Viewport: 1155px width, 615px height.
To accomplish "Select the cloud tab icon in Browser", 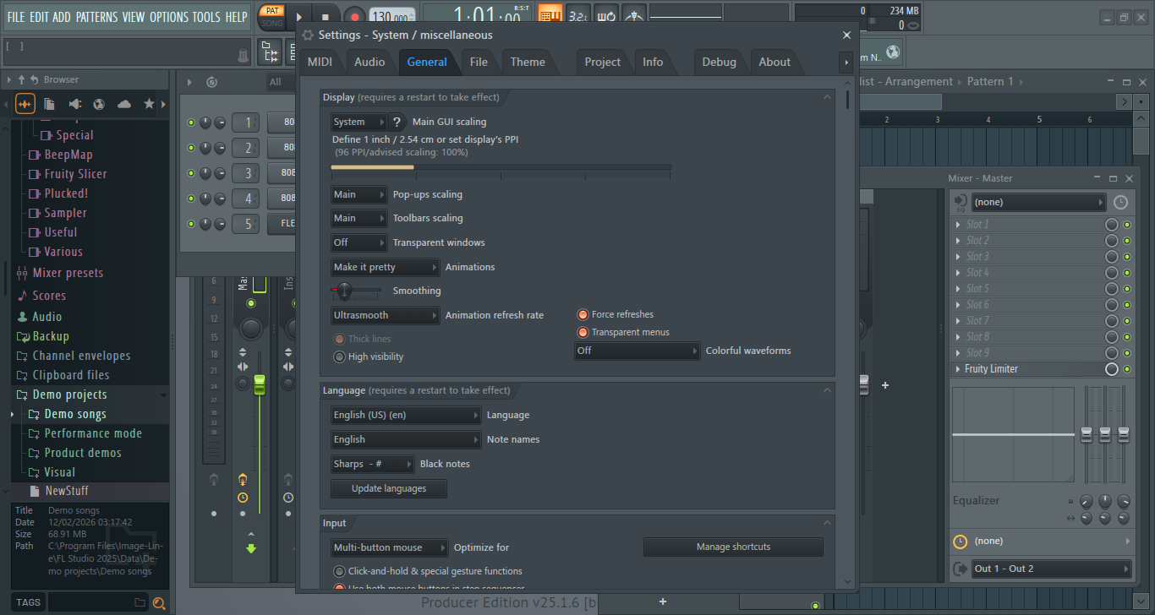I will 124,104.
